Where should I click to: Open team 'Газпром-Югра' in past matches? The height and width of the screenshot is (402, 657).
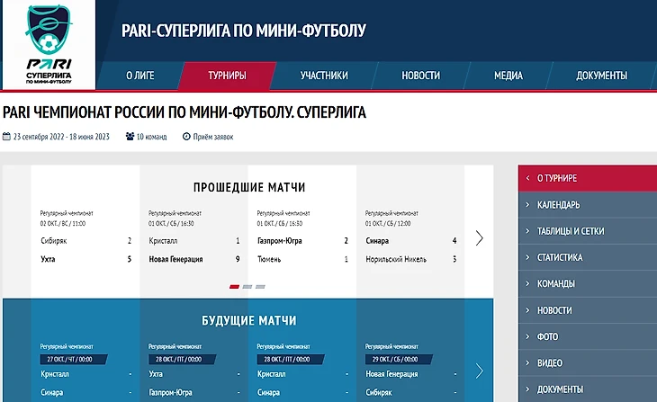280,241
